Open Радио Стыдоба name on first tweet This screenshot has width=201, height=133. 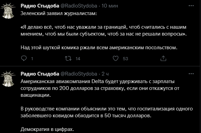coord(40,6)
